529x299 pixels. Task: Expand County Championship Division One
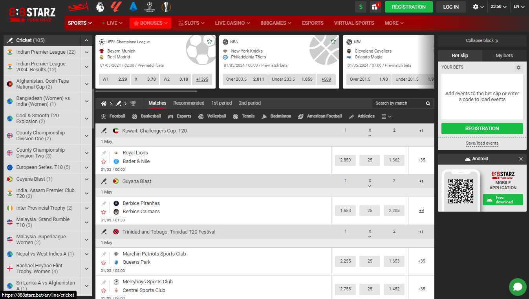pos(86,136)
